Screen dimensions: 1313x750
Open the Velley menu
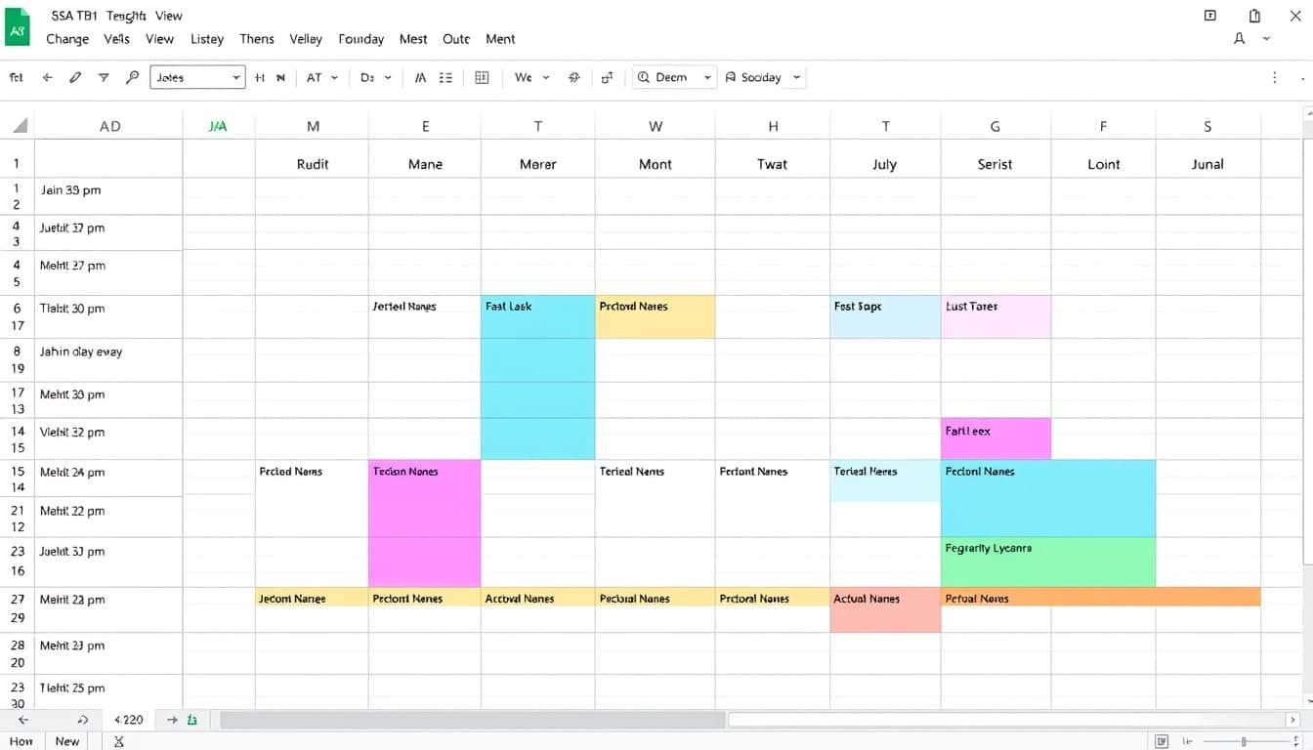point(306,39)
